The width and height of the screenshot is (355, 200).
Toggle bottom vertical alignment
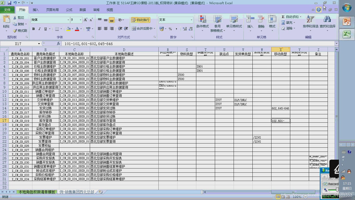tap(112, 20)
